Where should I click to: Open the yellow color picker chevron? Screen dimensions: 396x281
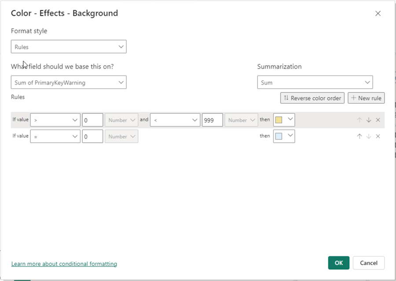point(290,119)
